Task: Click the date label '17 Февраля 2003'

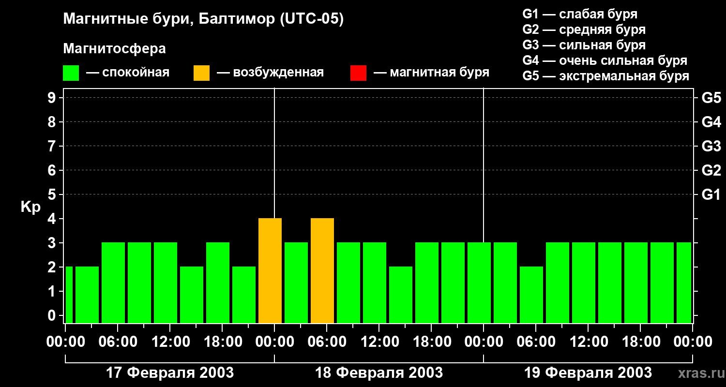Action: (x=170, y=373)
